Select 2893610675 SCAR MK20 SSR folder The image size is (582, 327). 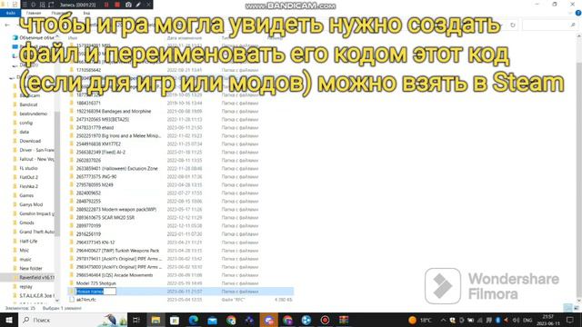pos(105,218)
